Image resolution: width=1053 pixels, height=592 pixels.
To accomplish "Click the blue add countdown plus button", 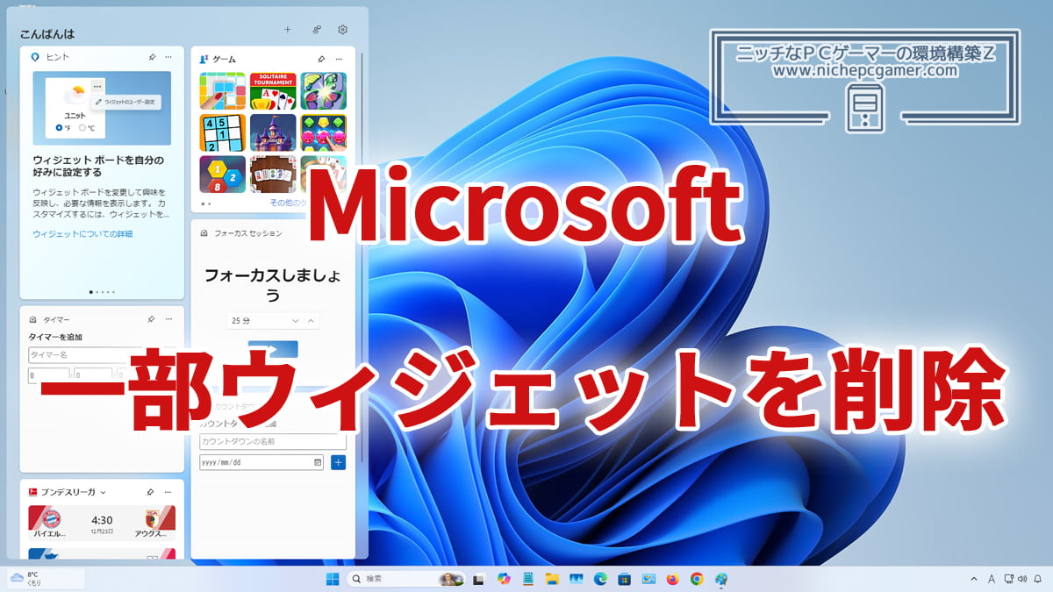I will [339, 462].
